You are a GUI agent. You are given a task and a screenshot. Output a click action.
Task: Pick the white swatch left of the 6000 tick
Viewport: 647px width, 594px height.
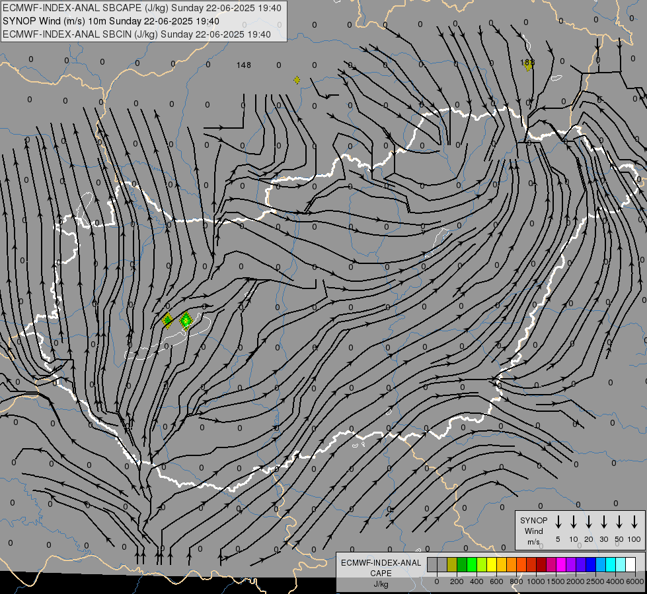tap(631, 564)
